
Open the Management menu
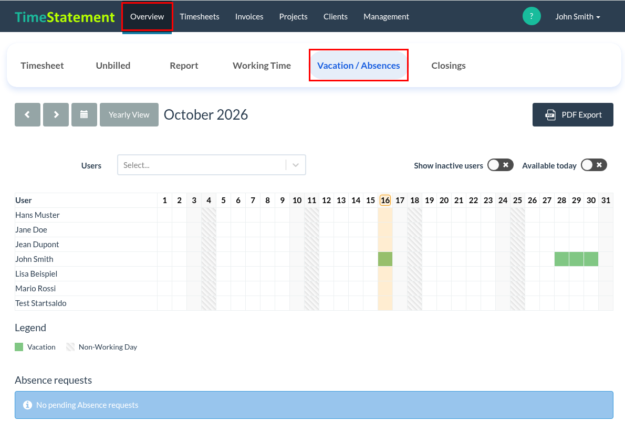[x=386, y=17]
